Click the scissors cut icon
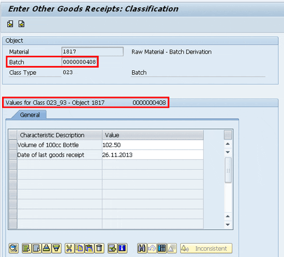The width and height of the screenshot is (284, 257). 69,248
